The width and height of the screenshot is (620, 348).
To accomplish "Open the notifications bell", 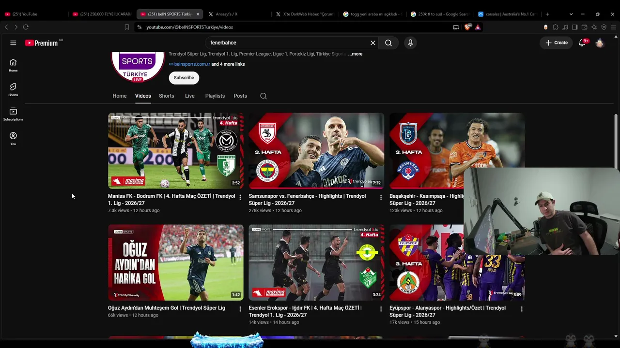I will tap(583, 43).
